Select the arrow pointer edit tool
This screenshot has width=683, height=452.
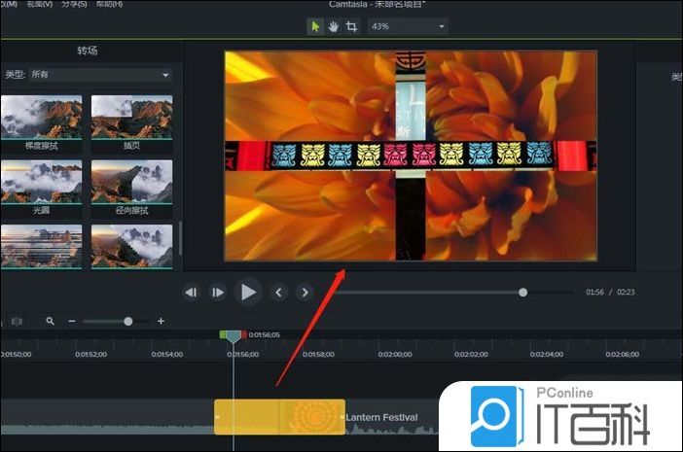point(315,26)
